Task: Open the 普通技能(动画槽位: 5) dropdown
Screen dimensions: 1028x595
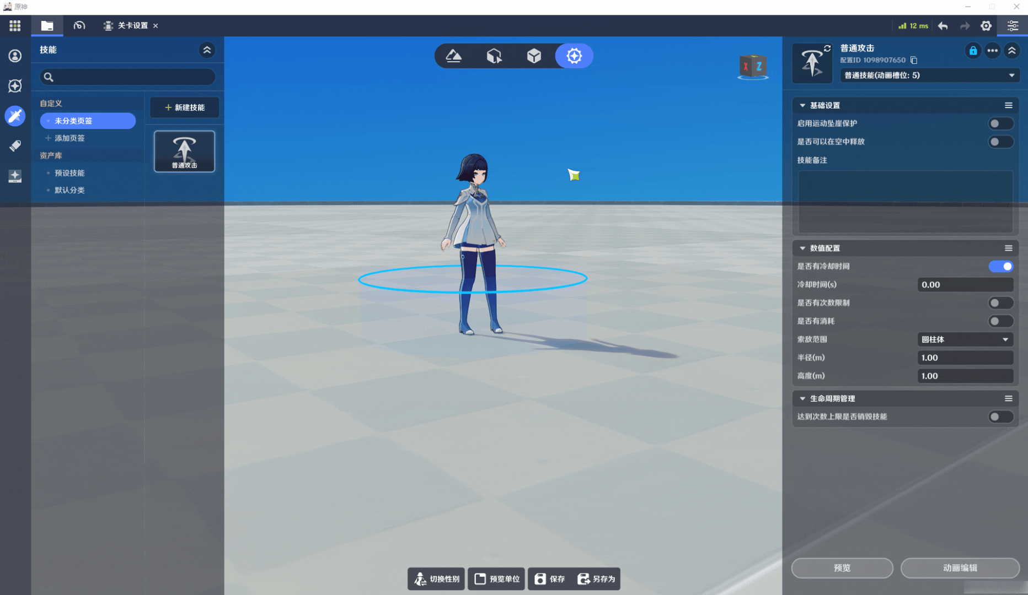Action: coord(929,75)
